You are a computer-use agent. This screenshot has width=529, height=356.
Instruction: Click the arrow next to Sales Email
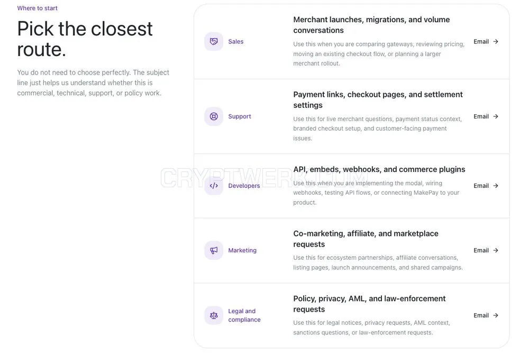[496, 41]
